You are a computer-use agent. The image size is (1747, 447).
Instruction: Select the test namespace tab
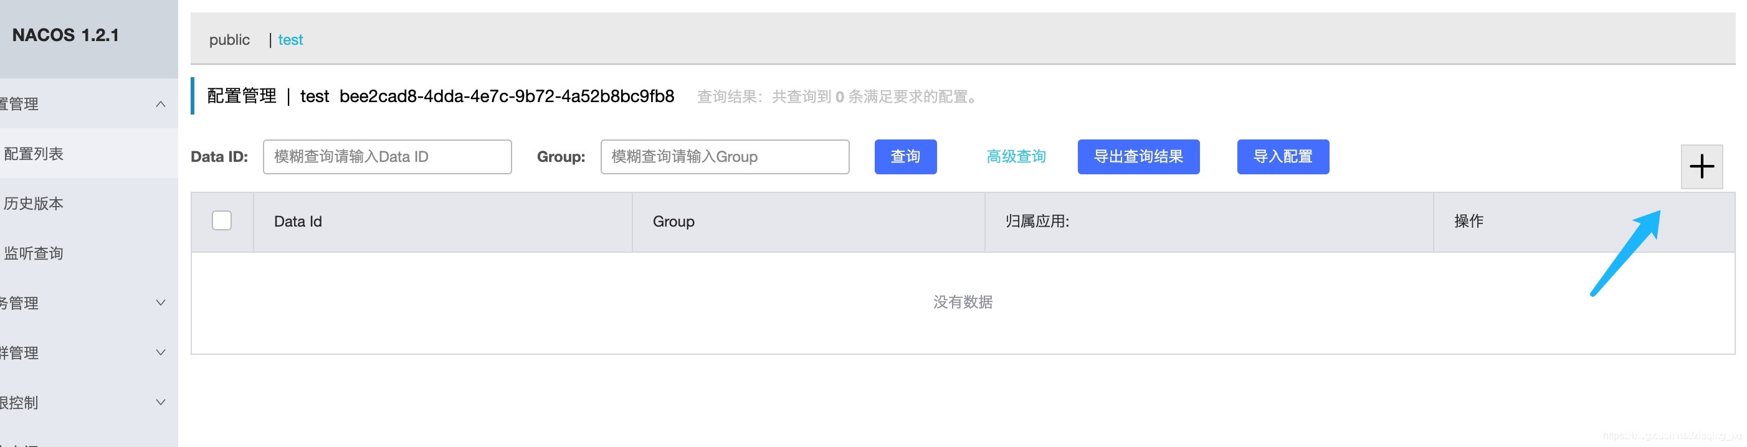[290, 40]
